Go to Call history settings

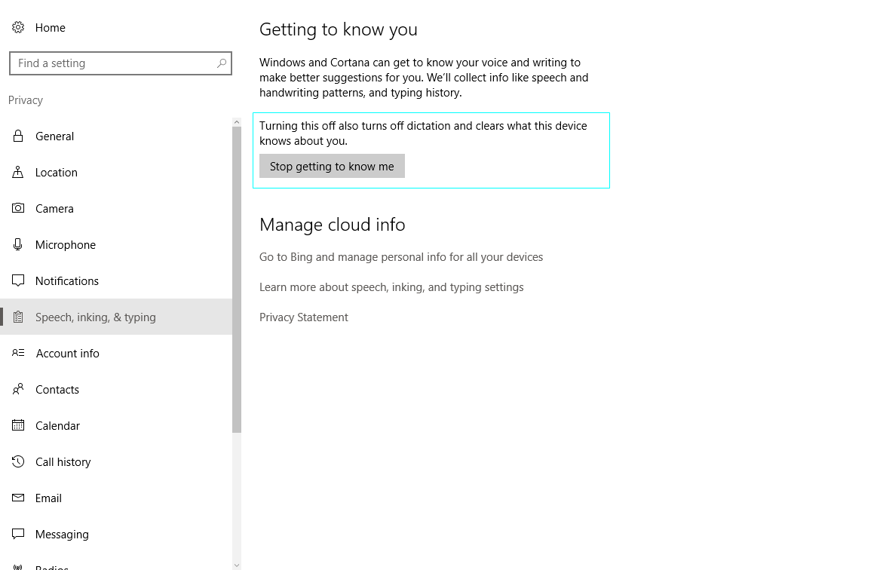116,461
